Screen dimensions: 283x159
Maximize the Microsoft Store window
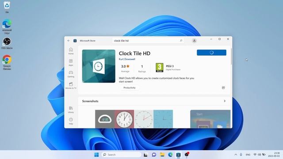click(x=220, y=39)
